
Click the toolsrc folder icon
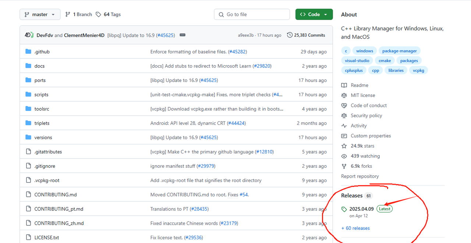[28, 109]
